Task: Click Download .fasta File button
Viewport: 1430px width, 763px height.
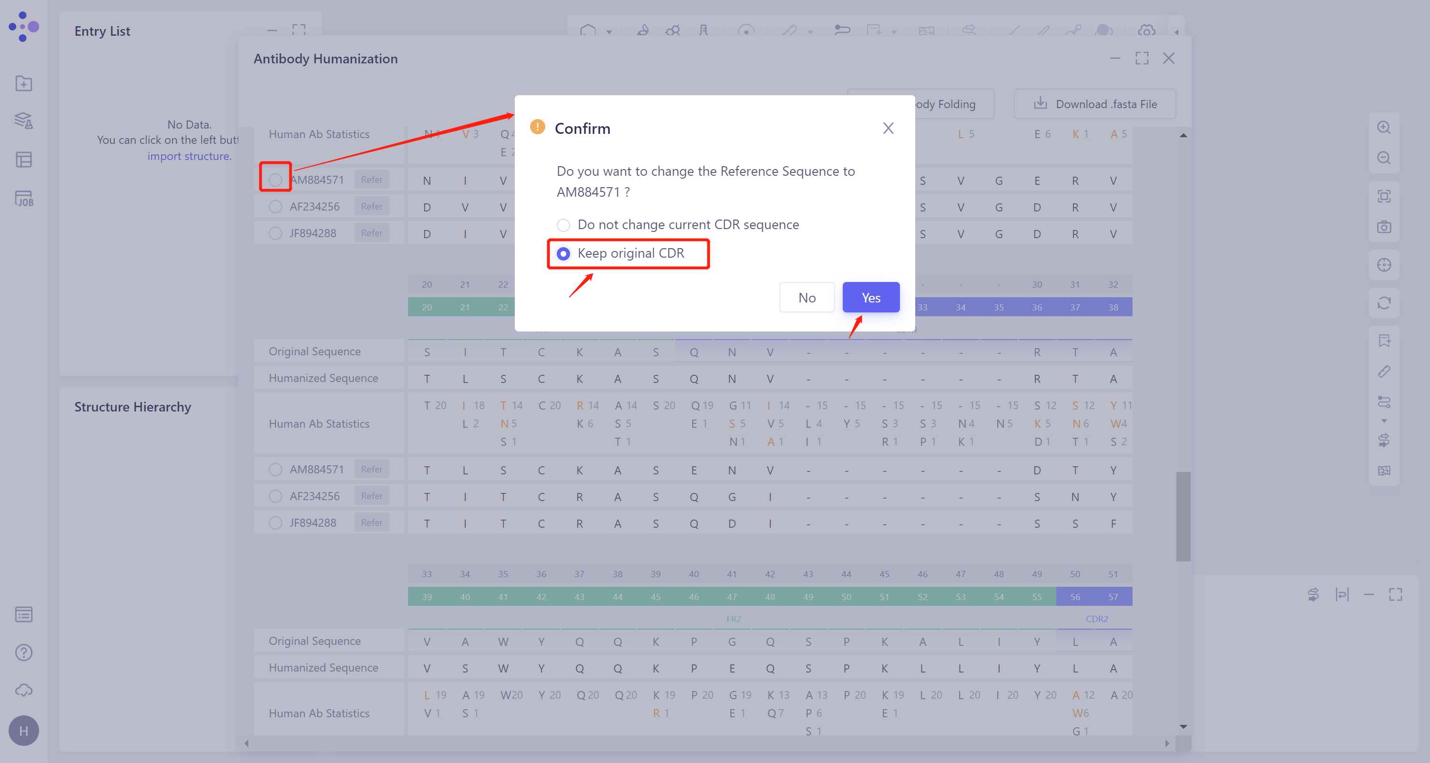Action: pos(1095,104)
